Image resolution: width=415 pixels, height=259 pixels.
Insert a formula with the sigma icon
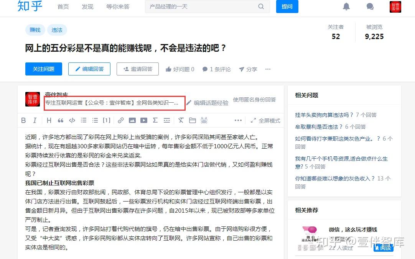tap(155, 120)
